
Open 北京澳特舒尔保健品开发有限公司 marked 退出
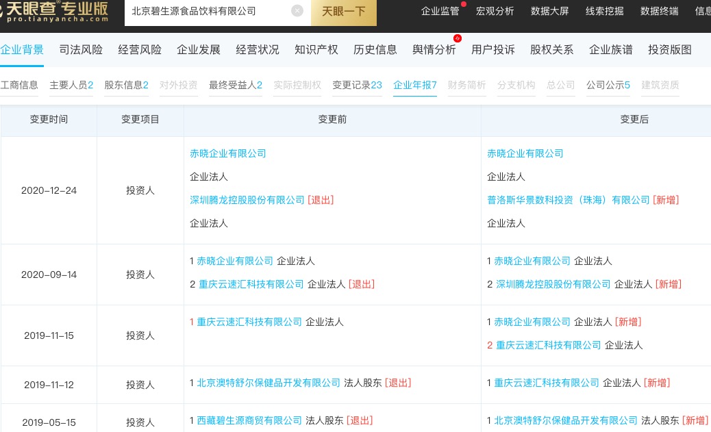tap(269, 383)
